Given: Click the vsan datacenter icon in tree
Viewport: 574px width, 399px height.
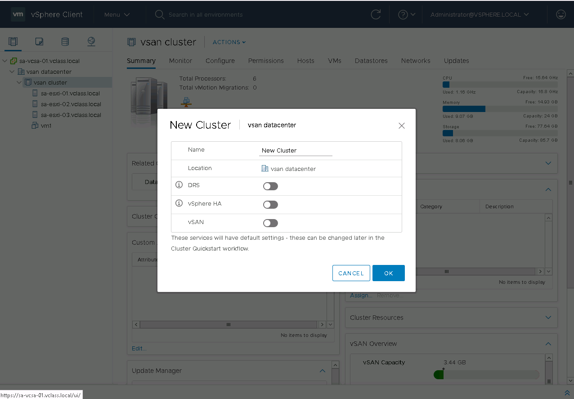Looking at the screenshot, I should coord(21,72).
